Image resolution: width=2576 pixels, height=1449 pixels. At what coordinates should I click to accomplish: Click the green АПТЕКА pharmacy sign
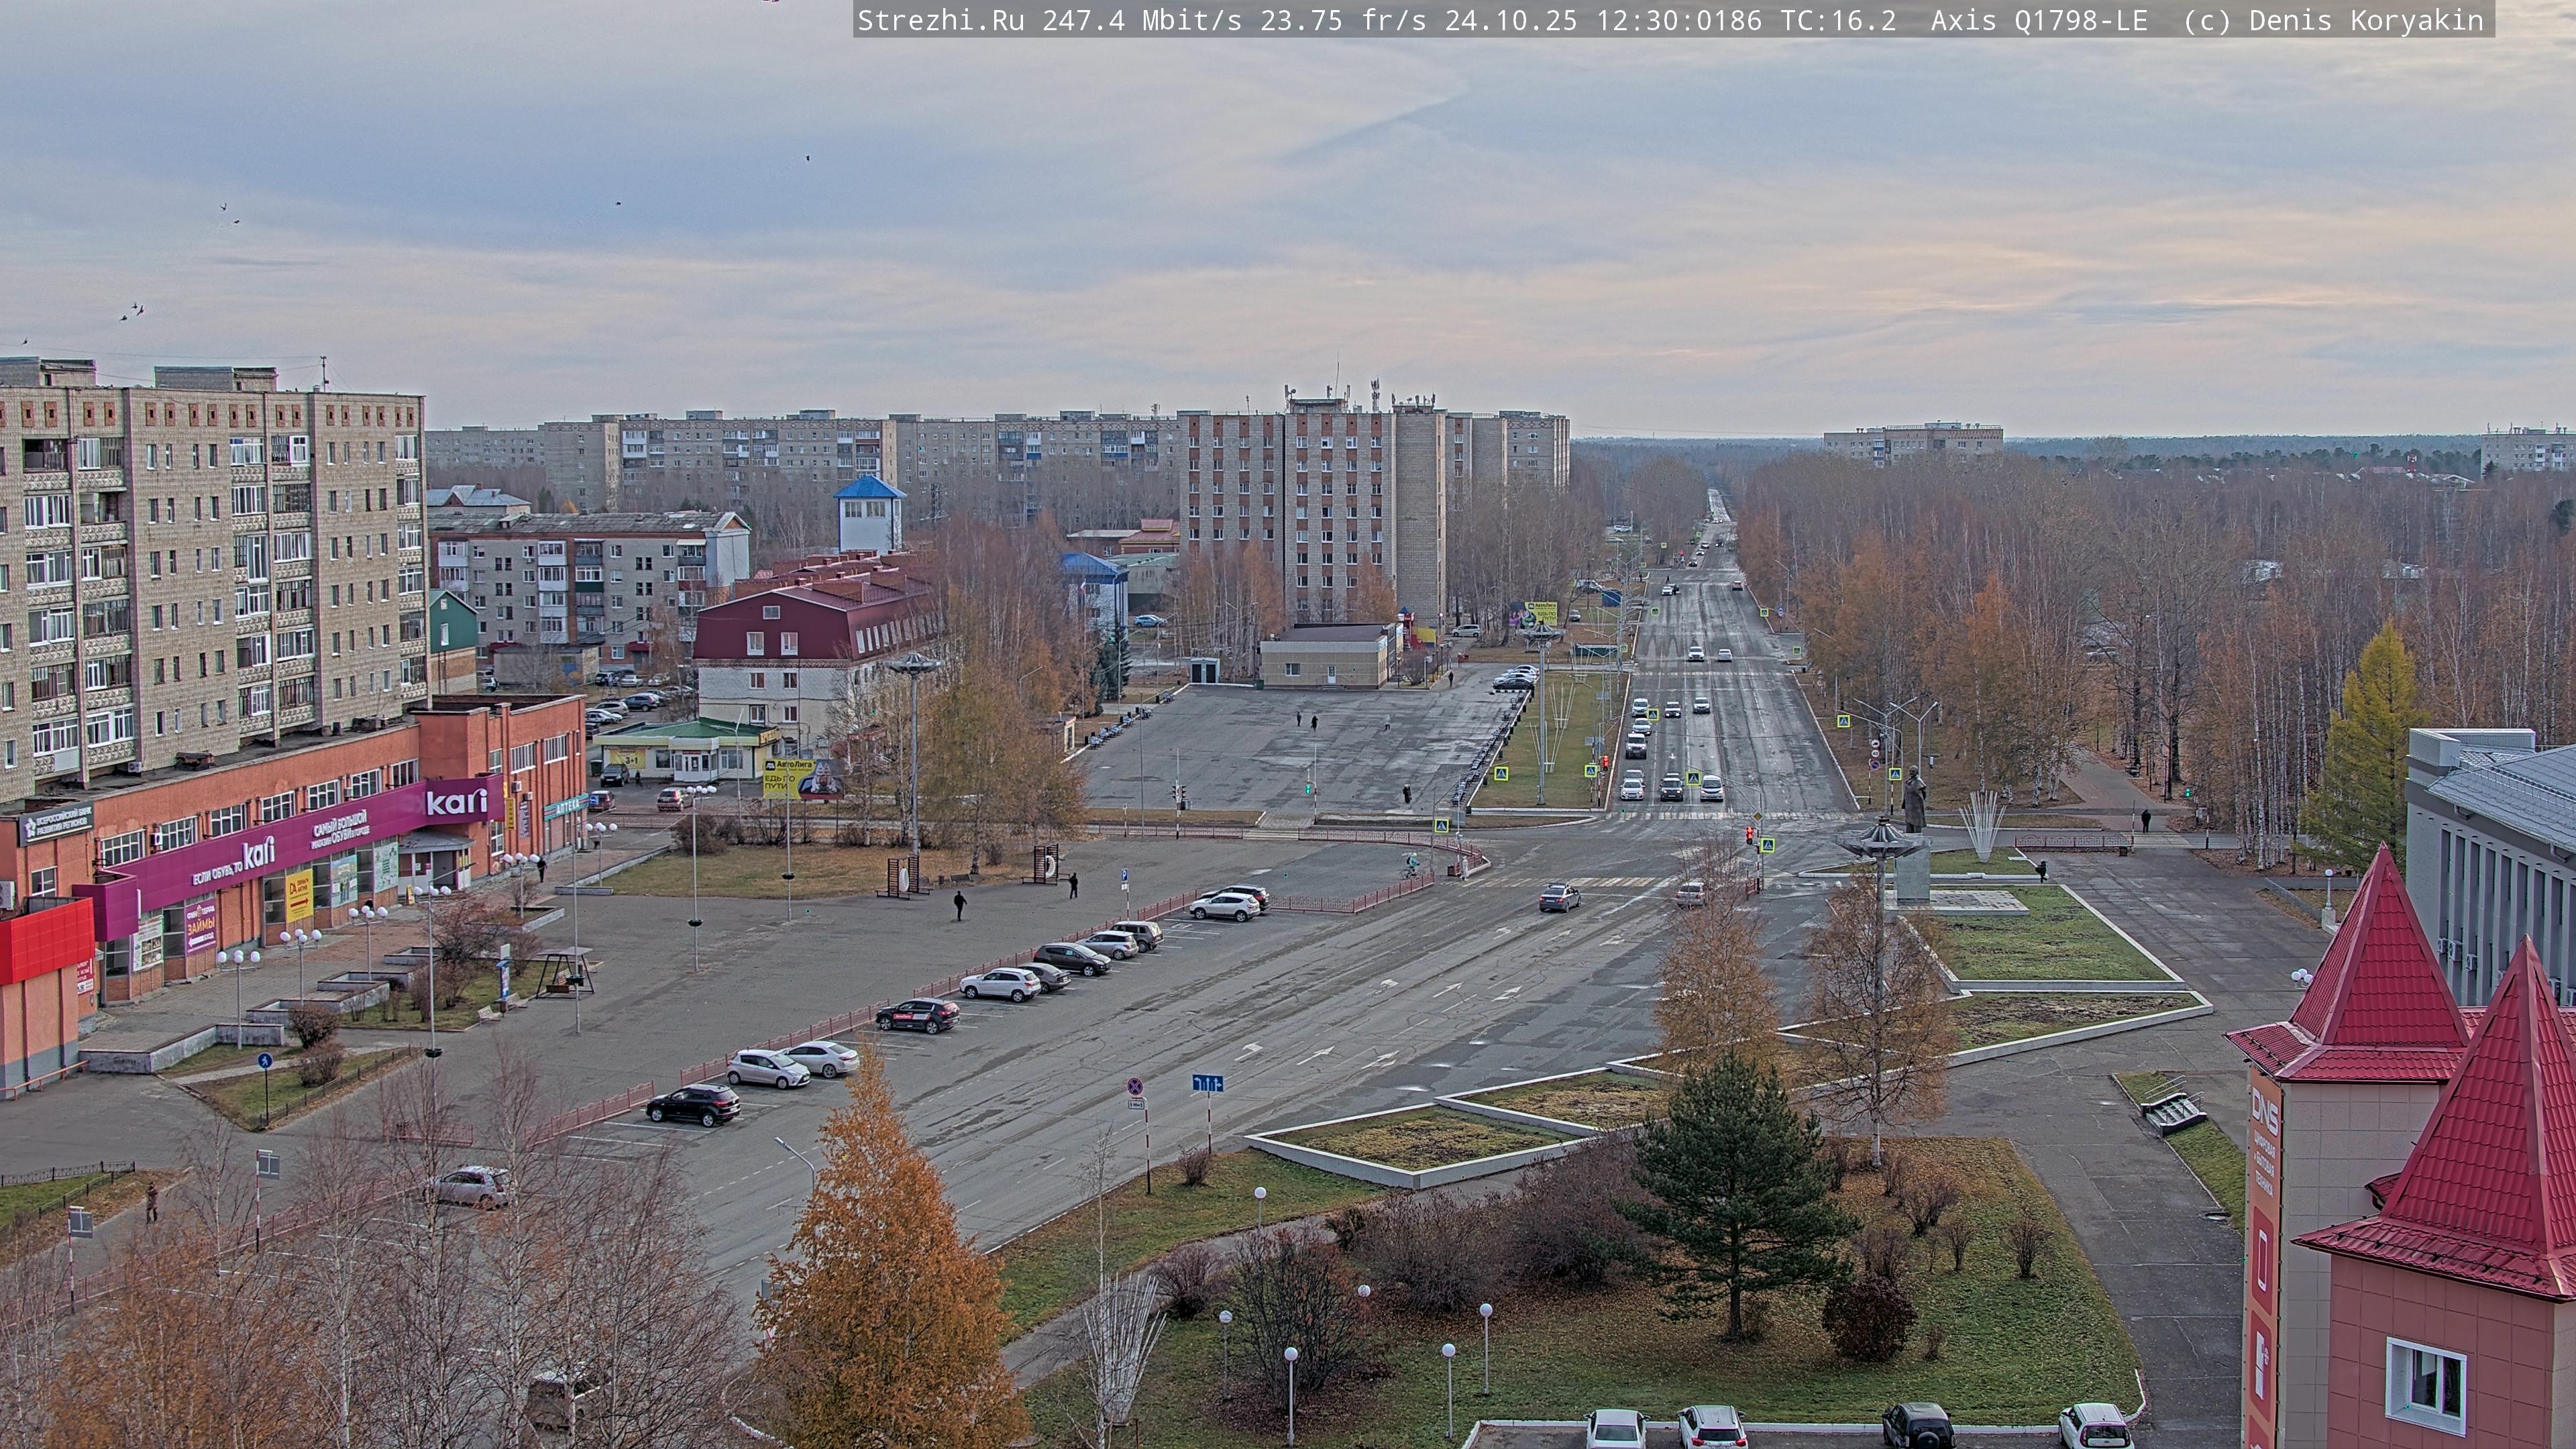point(565,806)
